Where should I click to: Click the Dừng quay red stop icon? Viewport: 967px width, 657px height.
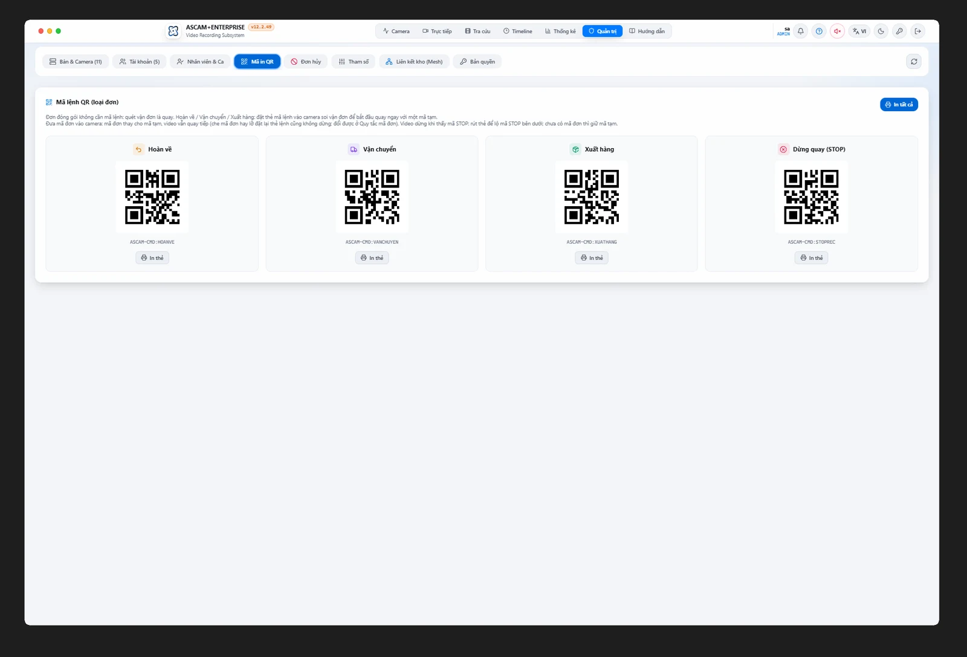click(x=783, y=149)
